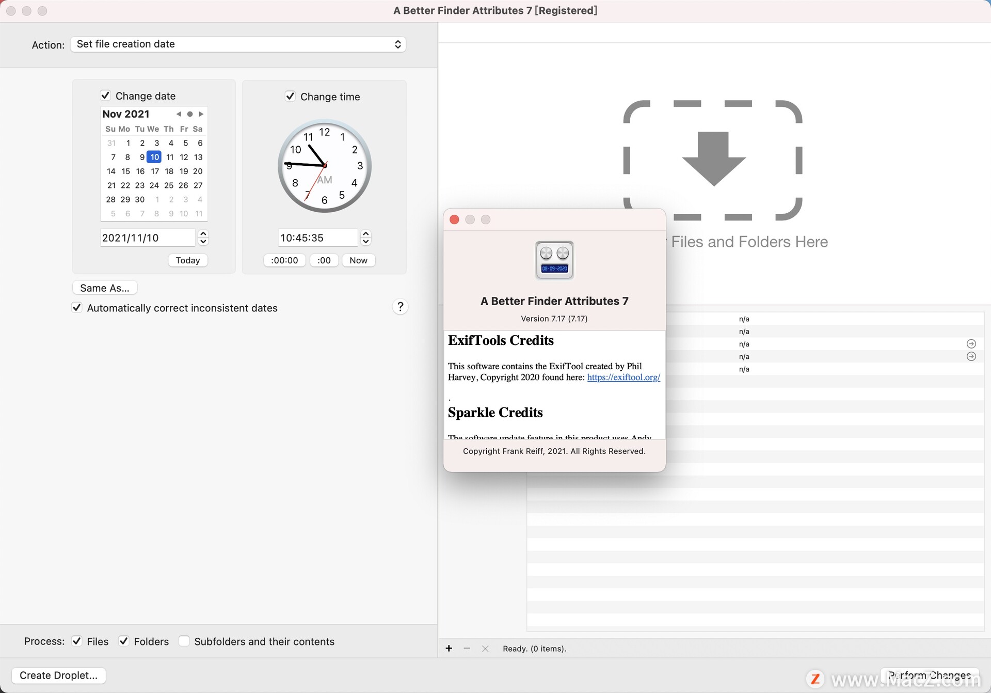Uncheck Process Folders checkbox

(124, 641)
